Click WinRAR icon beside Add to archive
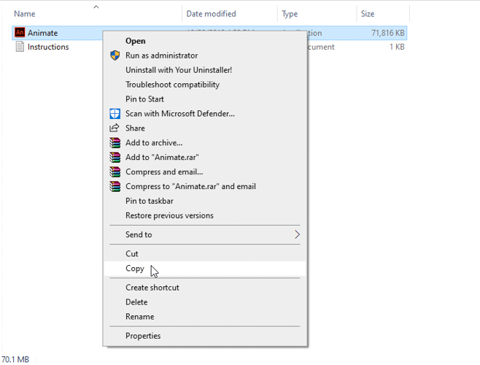Screen dimensions: 480x365 point(115,143)
